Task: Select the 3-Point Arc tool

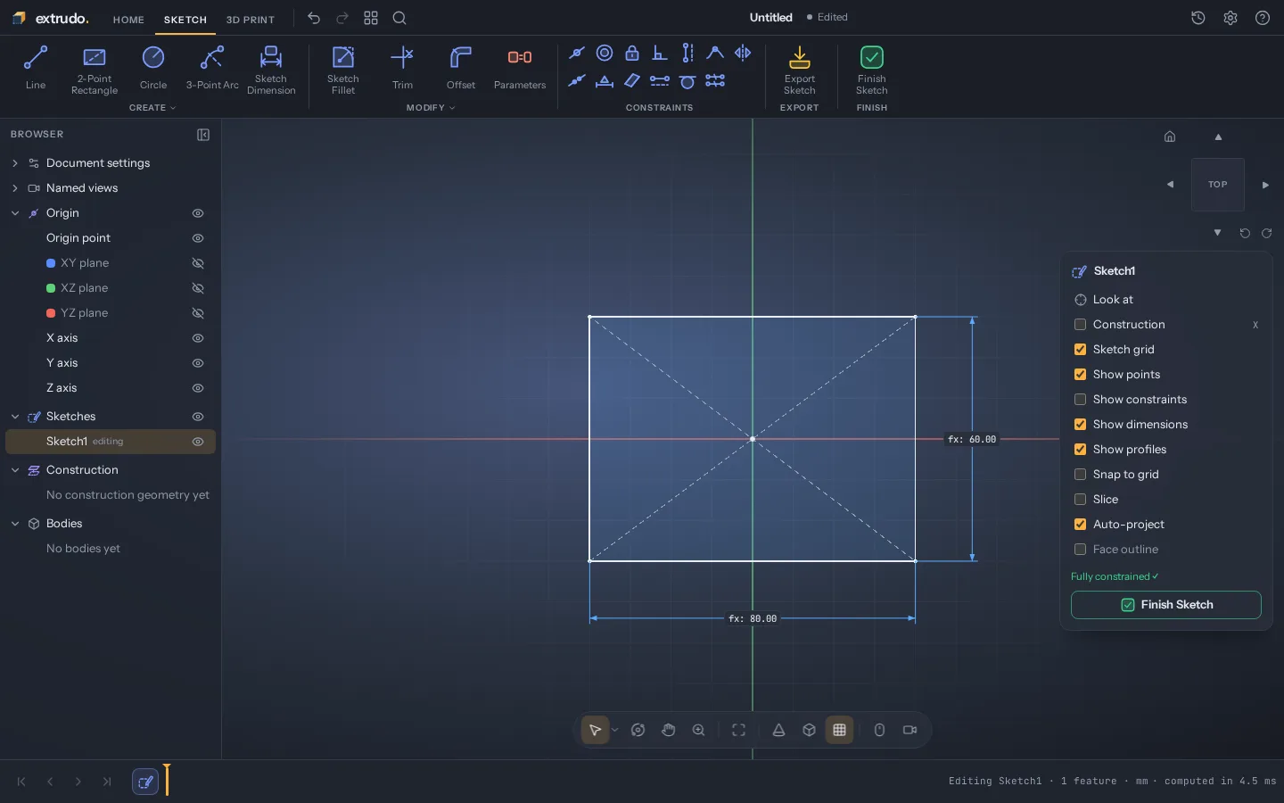Action: (212, 68)
